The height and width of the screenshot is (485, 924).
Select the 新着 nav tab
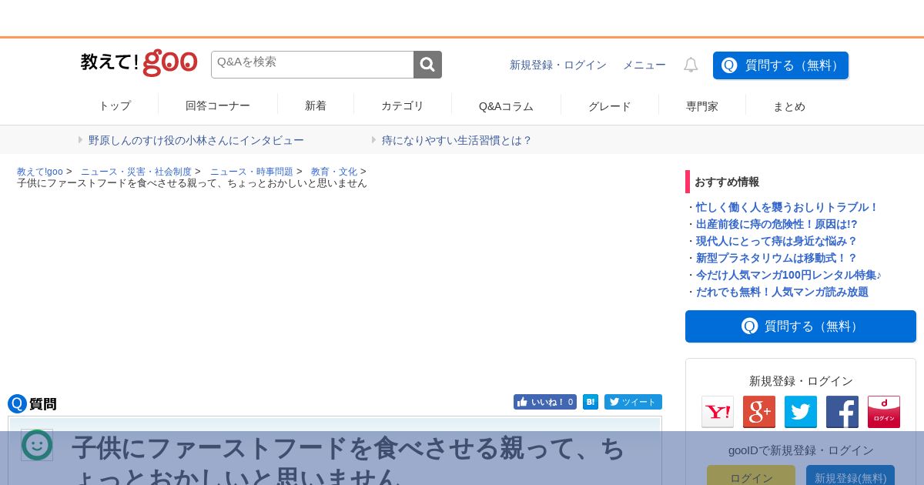tap(316, 105)
